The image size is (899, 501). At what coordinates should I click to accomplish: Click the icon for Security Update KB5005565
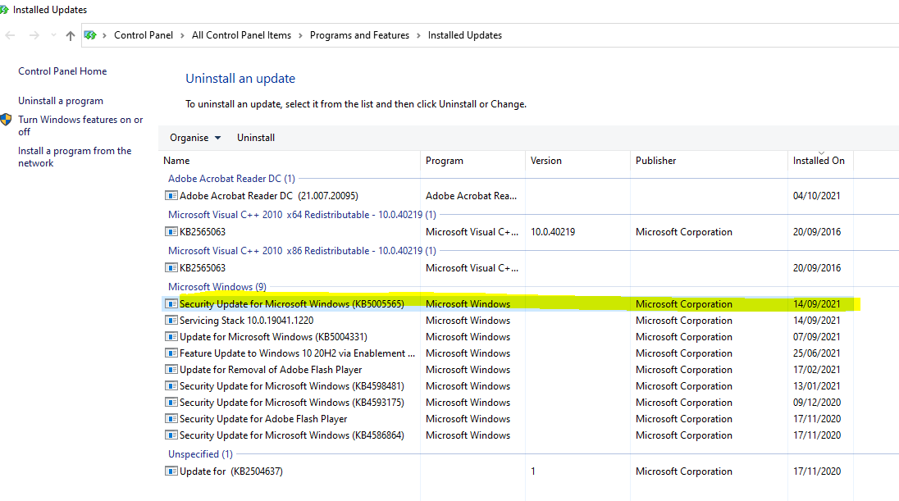pyautogui.click(x=171, y=304)
